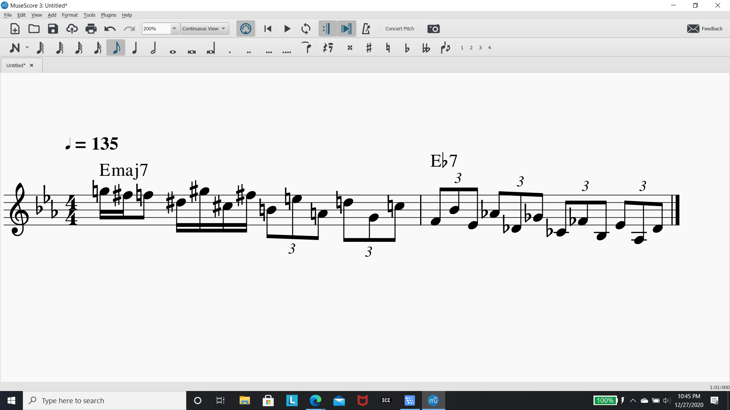Image resolution: width=730 pixels, height=410 pixels.
Task: Select voice 2
Action: point(471,47)
